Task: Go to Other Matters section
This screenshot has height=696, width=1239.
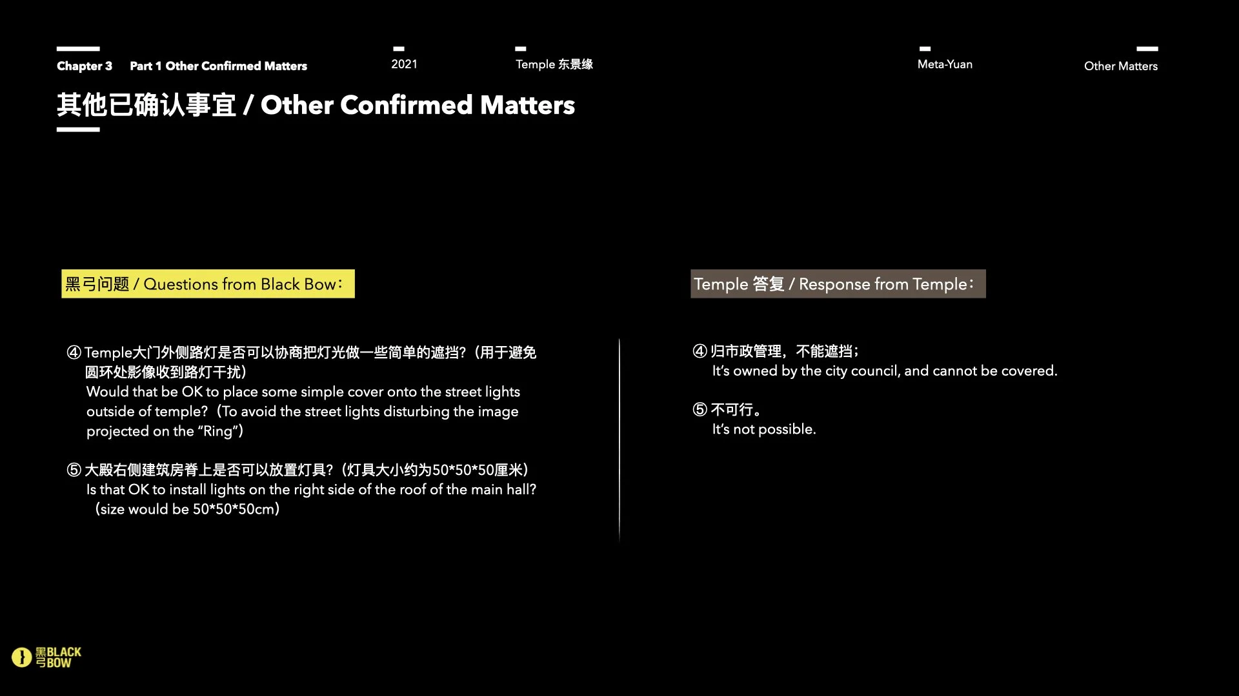Action: coord(1120,66)
